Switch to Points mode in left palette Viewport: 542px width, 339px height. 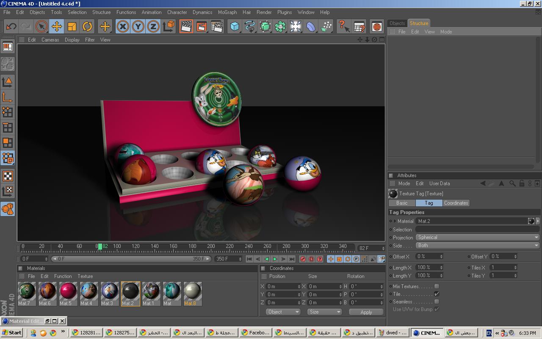tap(8, 112)
